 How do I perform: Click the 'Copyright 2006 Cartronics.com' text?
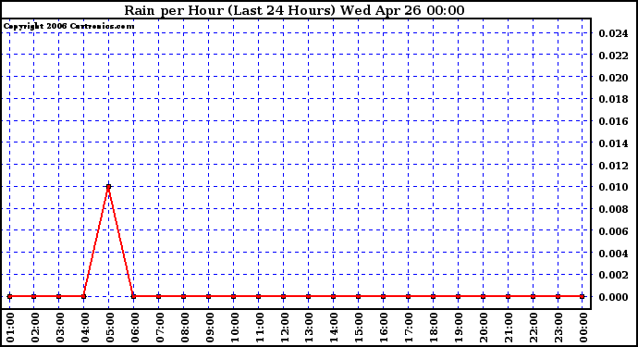(x=68, y=26)
